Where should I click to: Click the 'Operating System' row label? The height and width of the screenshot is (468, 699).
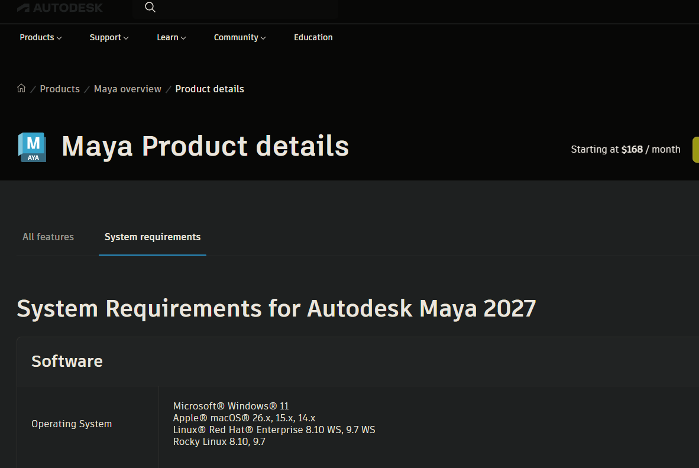click(x=72, y=424)
